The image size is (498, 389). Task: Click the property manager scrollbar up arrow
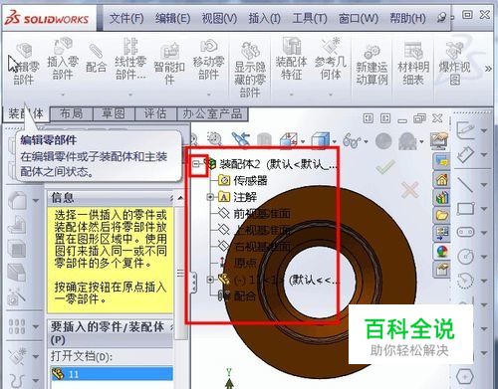coord(180,198)
